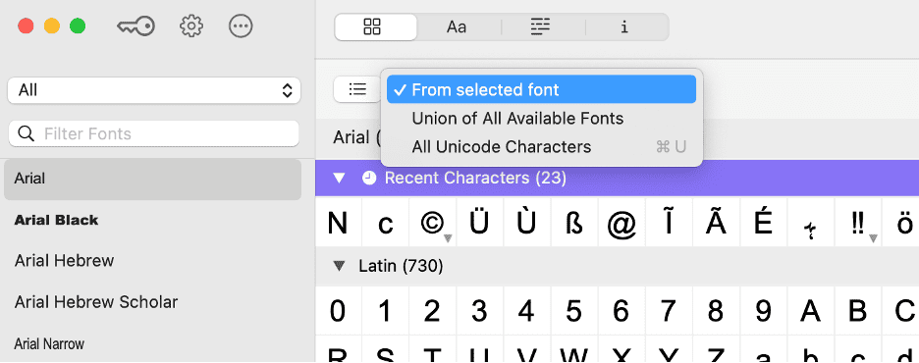Collapse the Recent Characters section triangle
Viewport: 919px width, 363px height.
[339, 178]
